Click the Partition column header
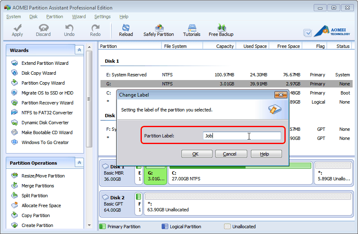The width and height of the screenshot is (358, 234). click(130, 46)
